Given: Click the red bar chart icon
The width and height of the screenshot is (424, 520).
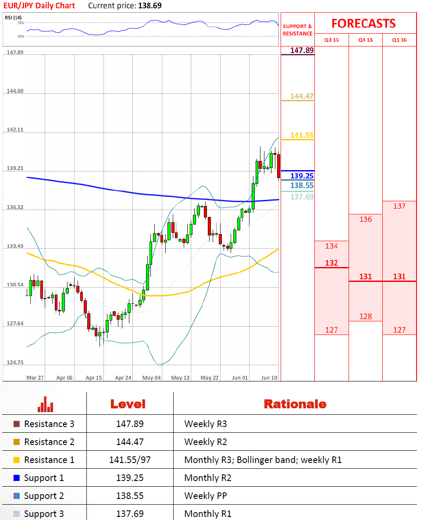Looking at the screenshot, I should click(x=46, y=404).
